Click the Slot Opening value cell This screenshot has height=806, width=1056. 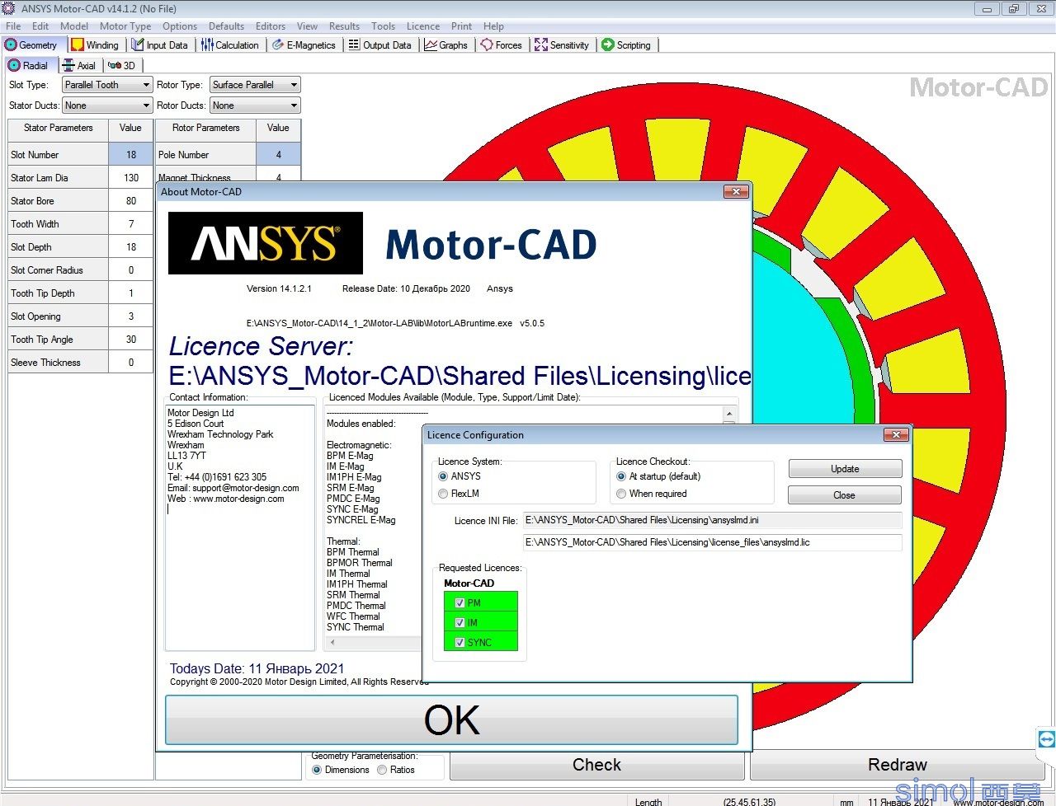(131, 316)
